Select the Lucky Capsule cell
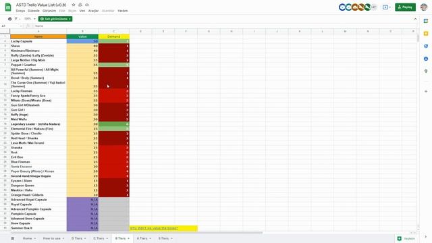Screen dimensions: 432x243 point(38,41)
